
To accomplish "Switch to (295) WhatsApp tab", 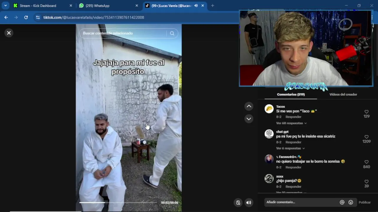I will point(108,6).
